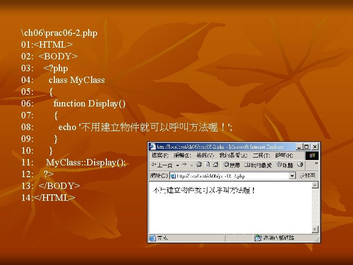Close the Internet Explorer window
The image size is (353, 265).
pos(315,147)
